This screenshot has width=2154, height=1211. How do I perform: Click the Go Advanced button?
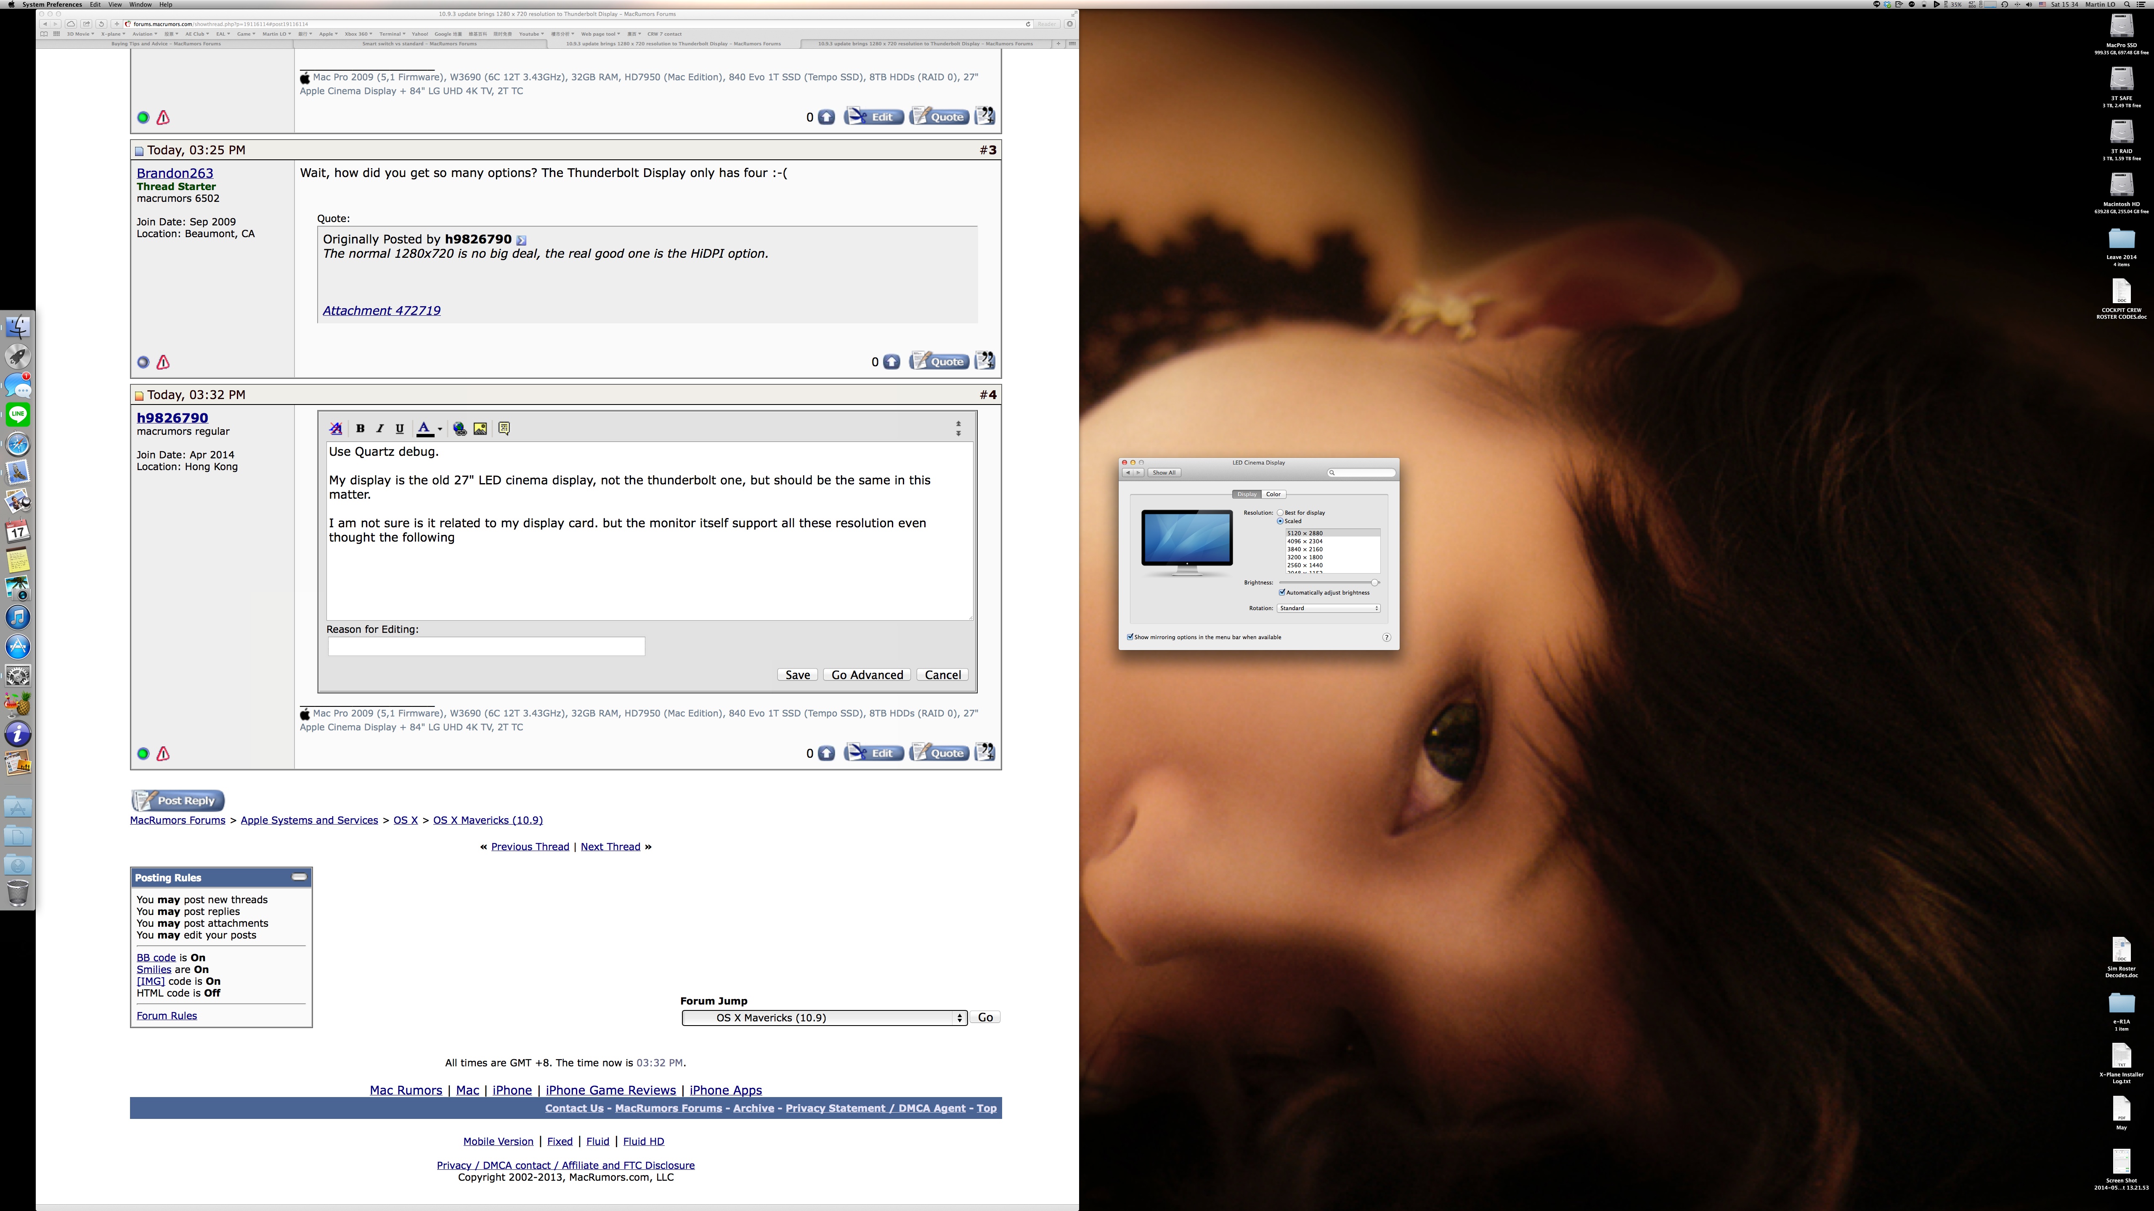point(867,674)
